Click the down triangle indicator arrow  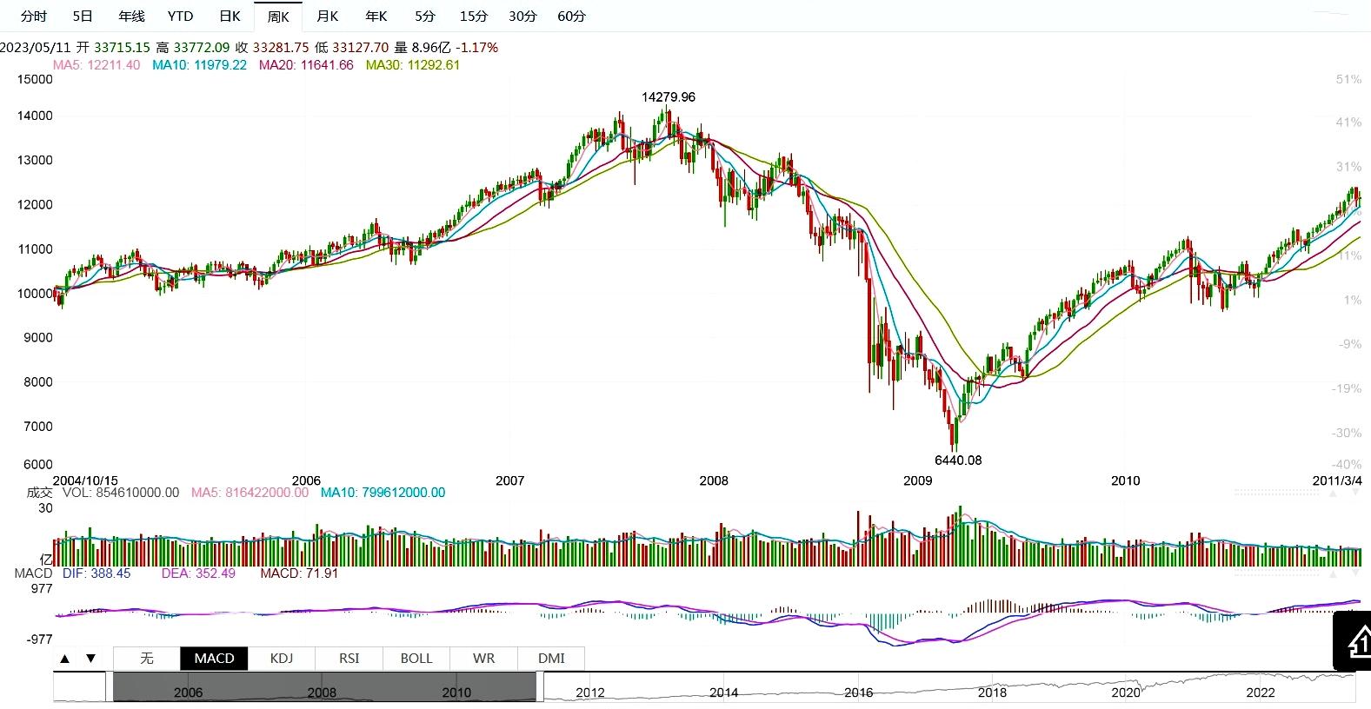pos(90,659)
